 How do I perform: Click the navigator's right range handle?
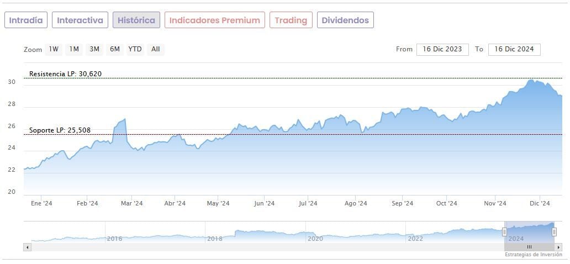tap(554, 232)
